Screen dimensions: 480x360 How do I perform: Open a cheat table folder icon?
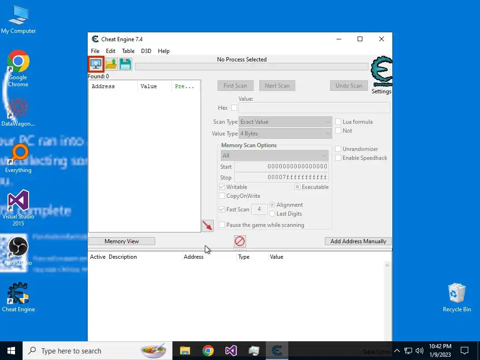(111, 64)
